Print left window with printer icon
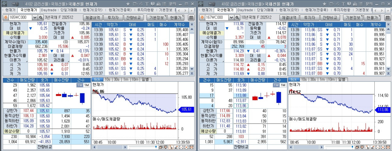 pyautogui.click(x=158, y=4)
